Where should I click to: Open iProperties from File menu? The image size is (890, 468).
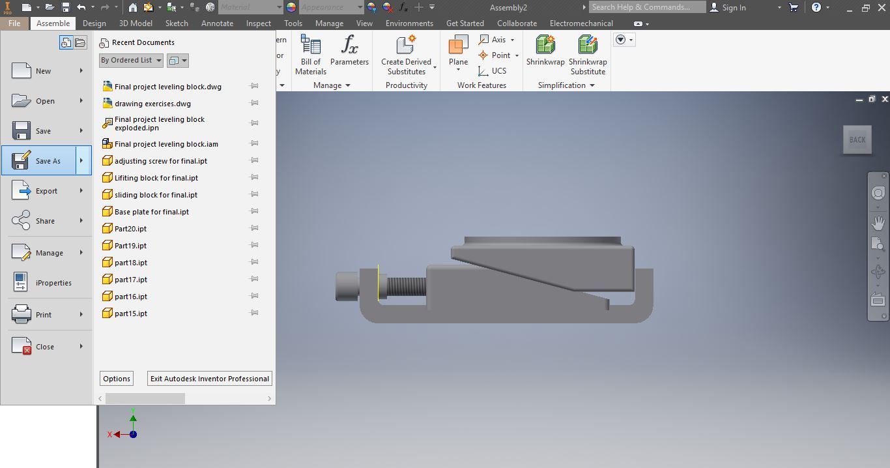point(47,282)
